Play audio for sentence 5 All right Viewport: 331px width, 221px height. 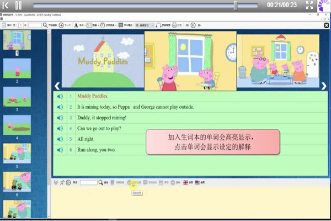(x=60, y=139)
